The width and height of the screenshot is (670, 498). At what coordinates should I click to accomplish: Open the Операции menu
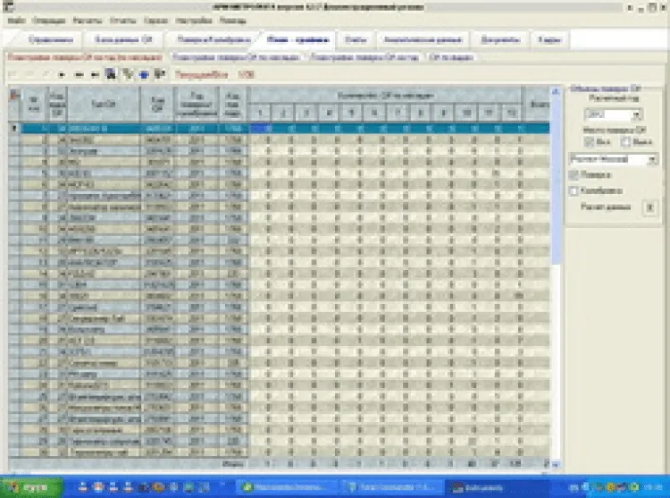[x=48, y=21]
